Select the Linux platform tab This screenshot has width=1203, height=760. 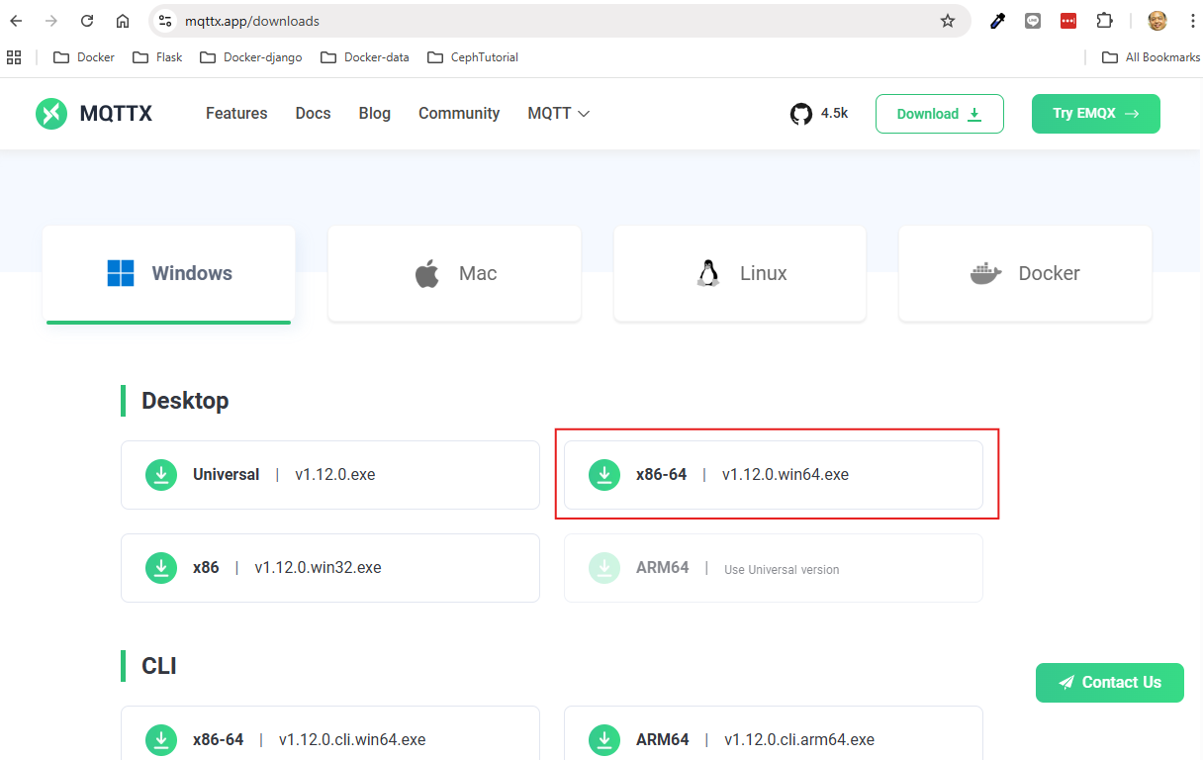740,273
